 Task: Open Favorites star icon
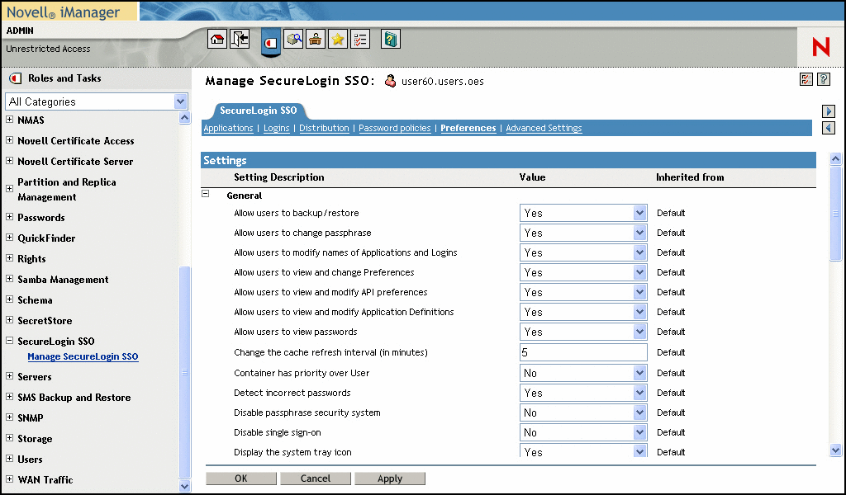(x=338, y=39)
